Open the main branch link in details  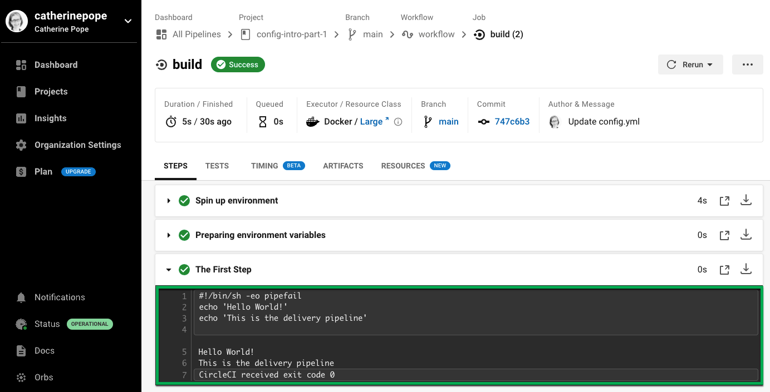pos(449,122)
